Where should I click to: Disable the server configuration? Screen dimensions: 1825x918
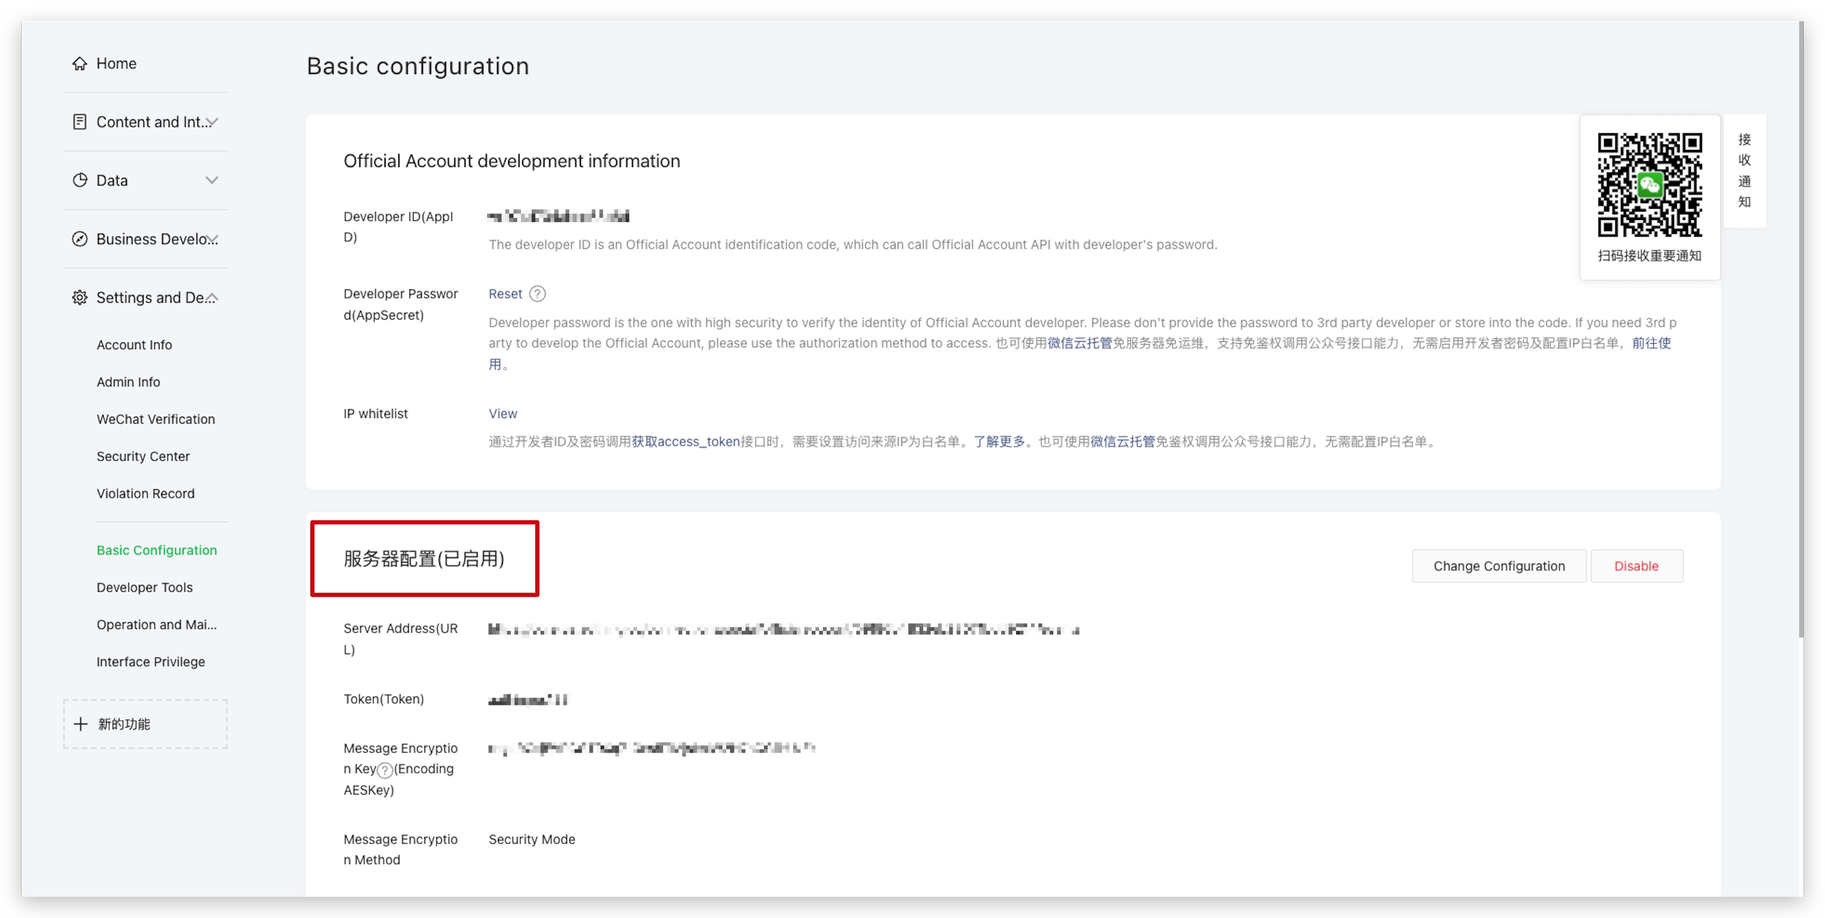(x=1636, y=566)
